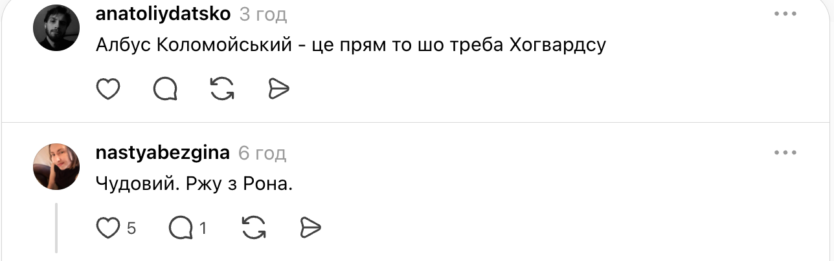Repost nastyabezgina's comment
This screenshot has width=834, height=261.
point(254,227)
